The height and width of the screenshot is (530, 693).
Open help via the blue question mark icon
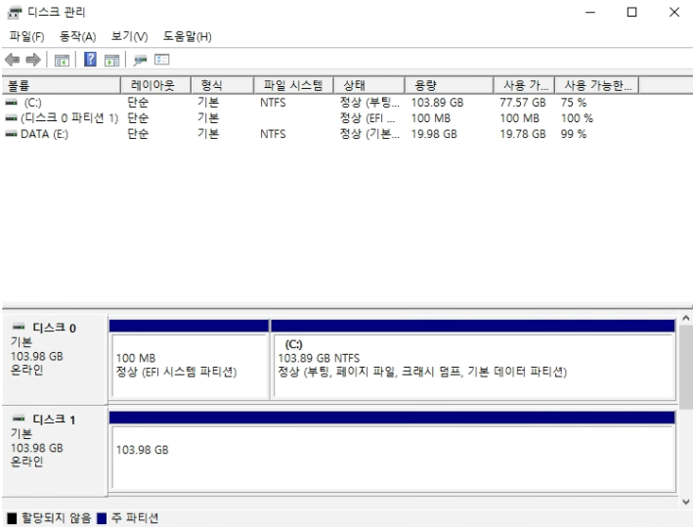90,60
